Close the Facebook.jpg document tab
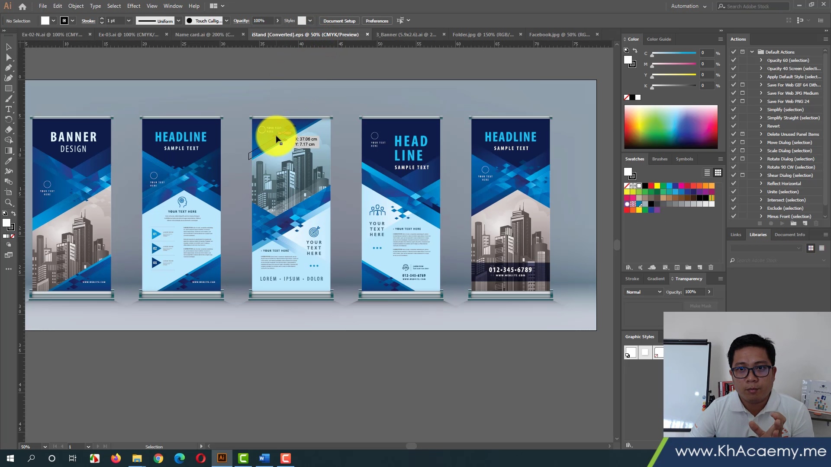 coord(597,35)
